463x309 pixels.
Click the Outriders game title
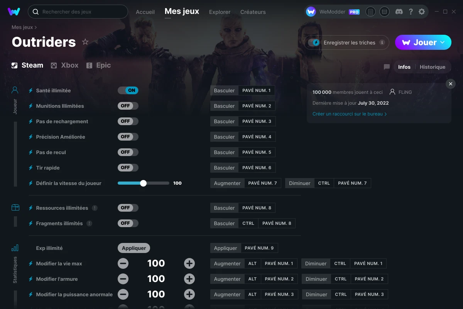[44, 42]
